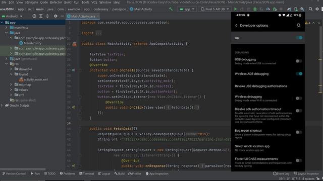The height and width of the screenshot is (181, 323).
Task: Hide the Project panel with minus icon
Action: coord(62,16)
